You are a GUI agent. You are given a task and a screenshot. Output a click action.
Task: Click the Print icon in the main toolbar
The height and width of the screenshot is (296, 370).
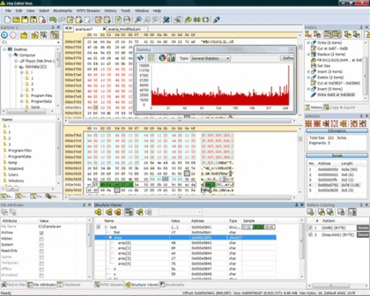[127, 20]
